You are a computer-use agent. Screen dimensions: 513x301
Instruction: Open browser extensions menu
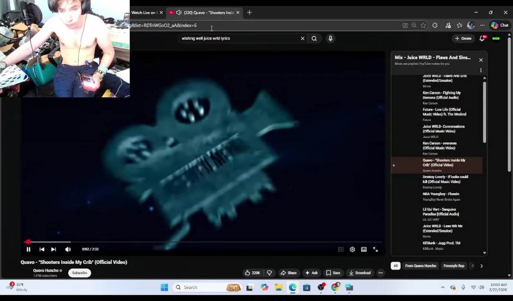[x=435, y=26]
